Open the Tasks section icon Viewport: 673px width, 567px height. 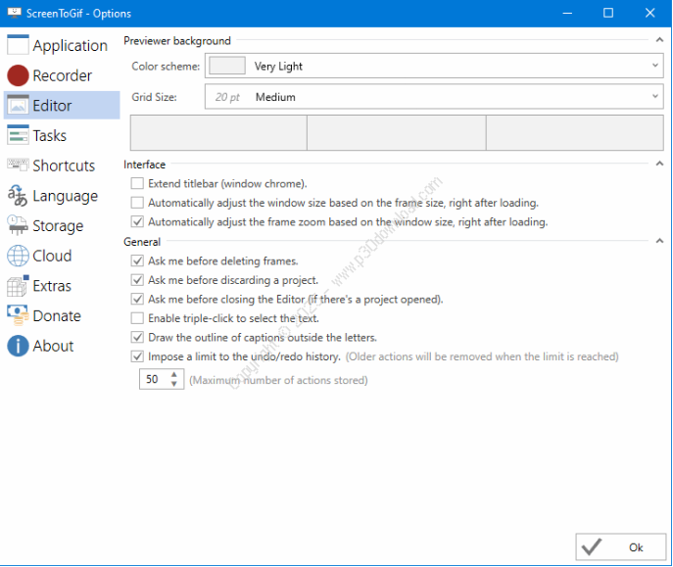[18, 135]
